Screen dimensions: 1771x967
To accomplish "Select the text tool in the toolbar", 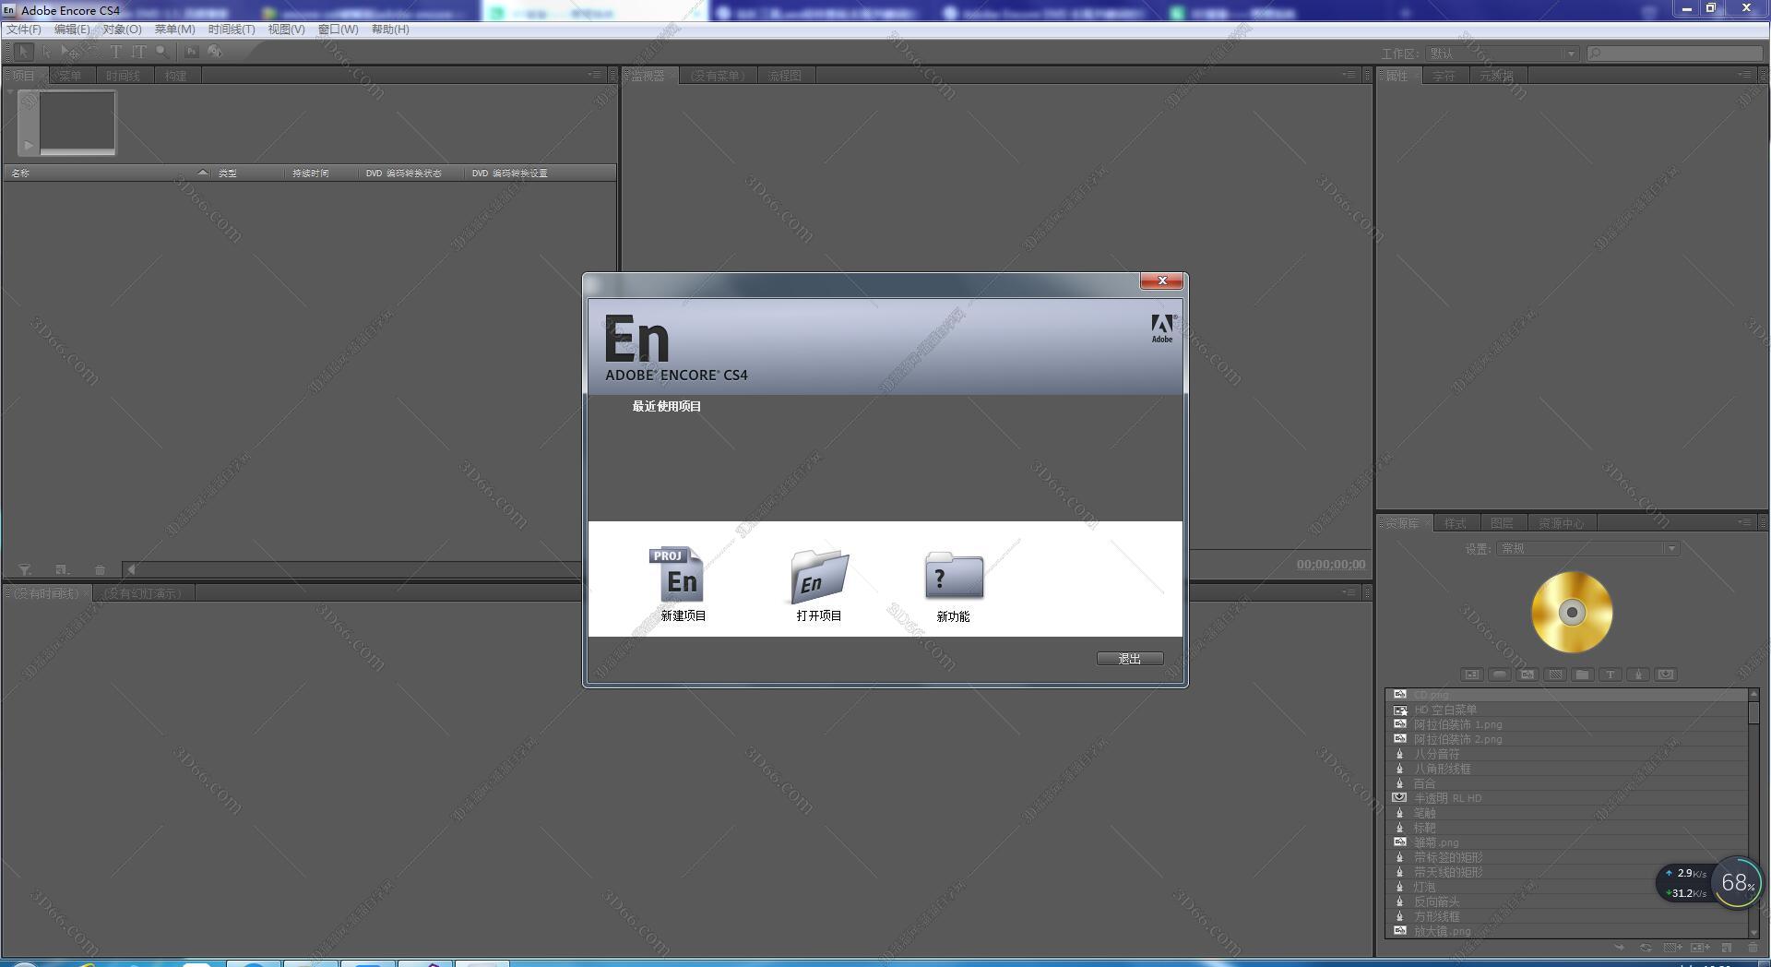I will tap(114, 53).
